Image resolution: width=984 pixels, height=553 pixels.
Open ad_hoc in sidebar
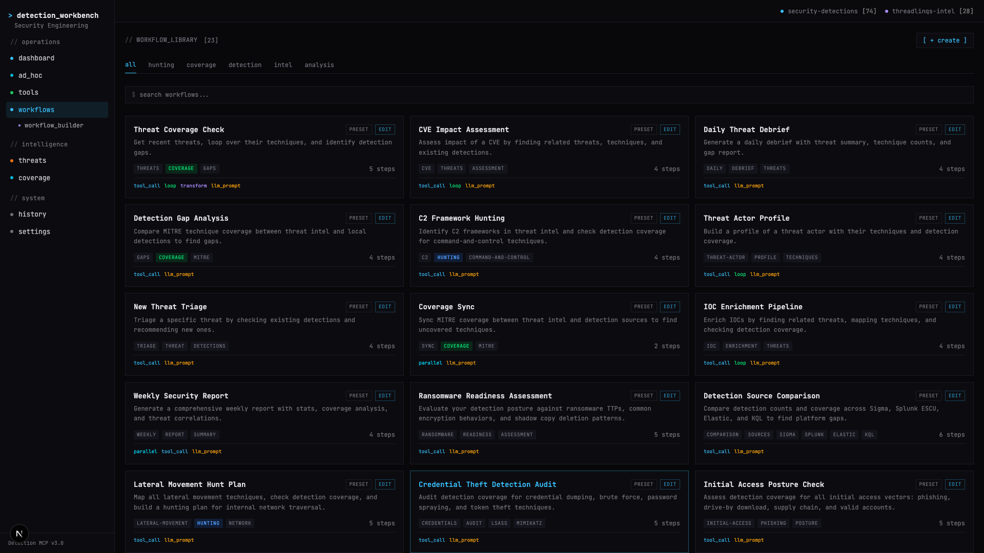click(57, 76)
